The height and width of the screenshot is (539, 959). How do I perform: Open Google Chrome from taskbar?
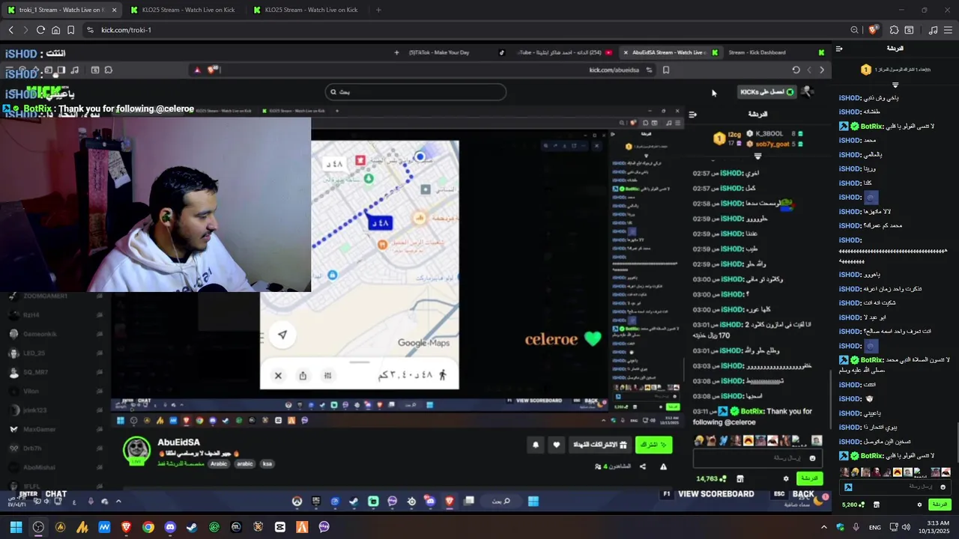coord(148,527)
